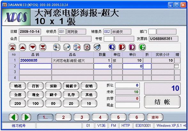Click the DASAMX title bar app icon

[4, 5]
